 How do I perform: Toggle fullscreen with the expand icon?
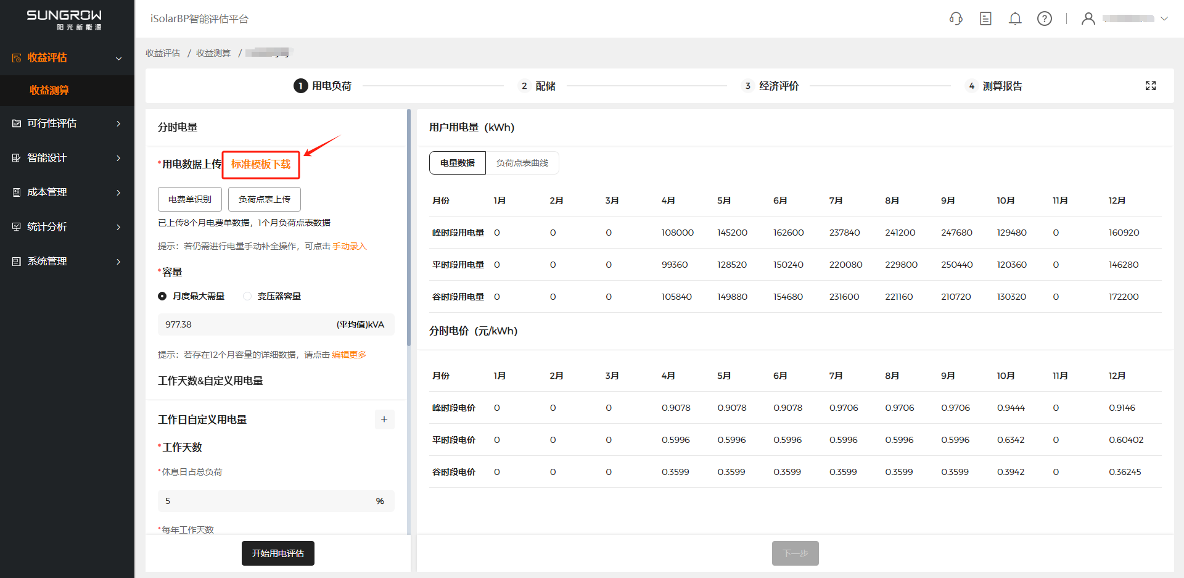click(x=1151, y=86)
